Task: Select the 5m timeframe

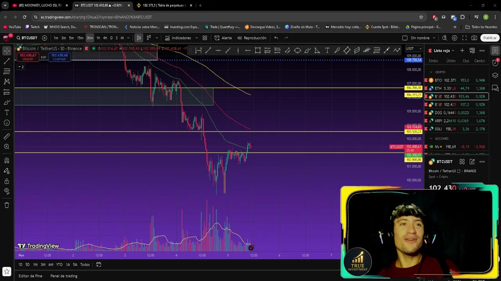Action: [71, 38]
